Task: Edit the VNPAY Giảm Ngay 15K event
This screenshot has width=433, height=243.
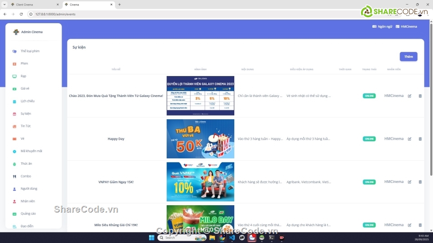Action: (x=410, y=182)
